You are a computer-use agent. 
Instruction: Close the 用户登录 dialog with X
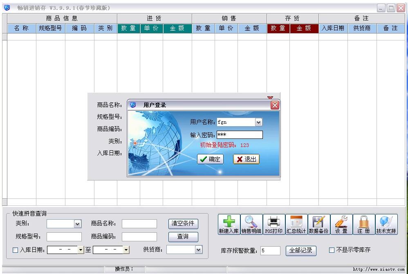[275, 105]
